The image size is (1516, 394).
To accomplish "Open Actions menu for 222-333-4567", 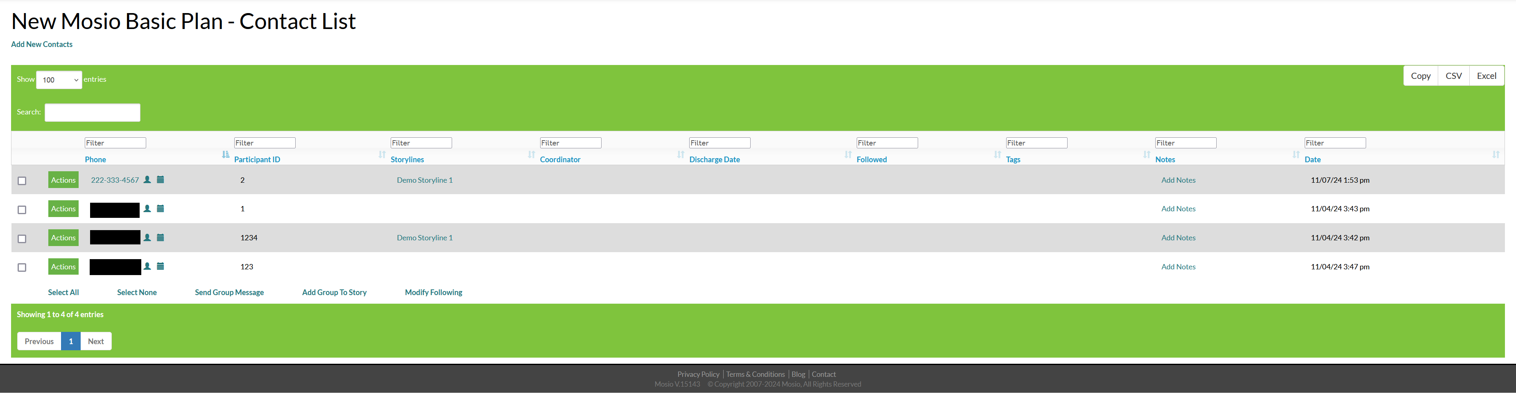I will pyautogui.click(x=63, y=181).
